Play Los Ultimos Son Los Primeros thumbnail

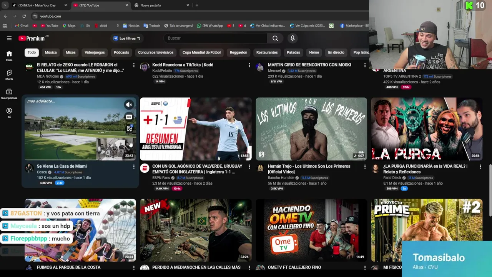click(x=311, y=129)
